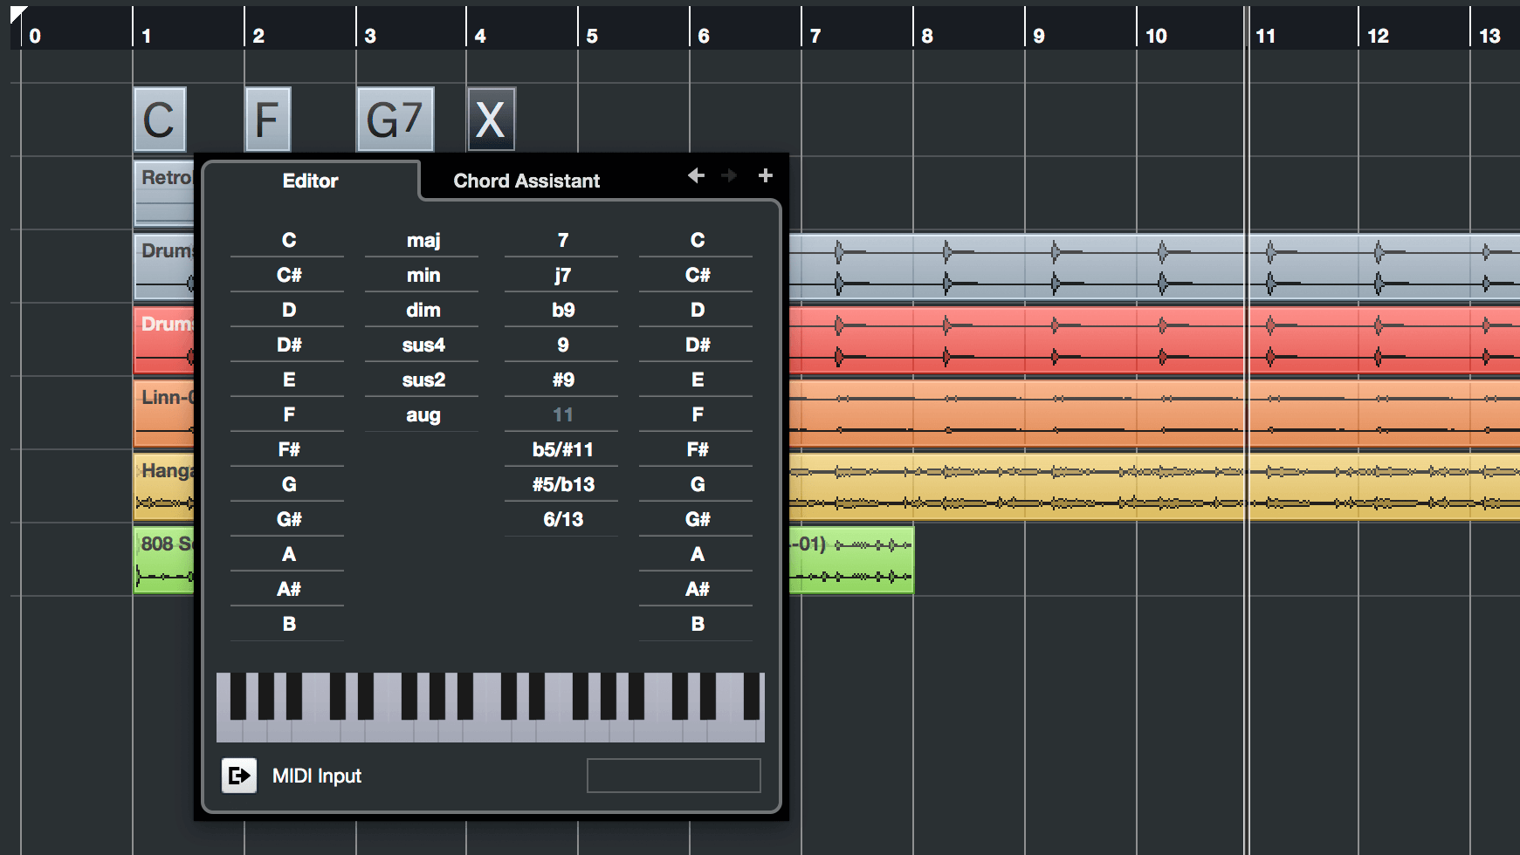Select the C chord event at bar 1

[x=160, y=120]
